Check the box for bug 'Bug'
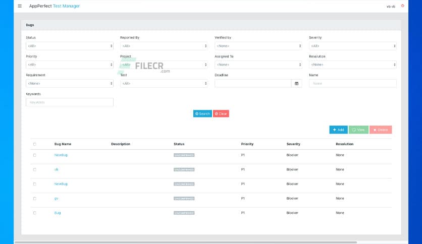 coord(34,213)
